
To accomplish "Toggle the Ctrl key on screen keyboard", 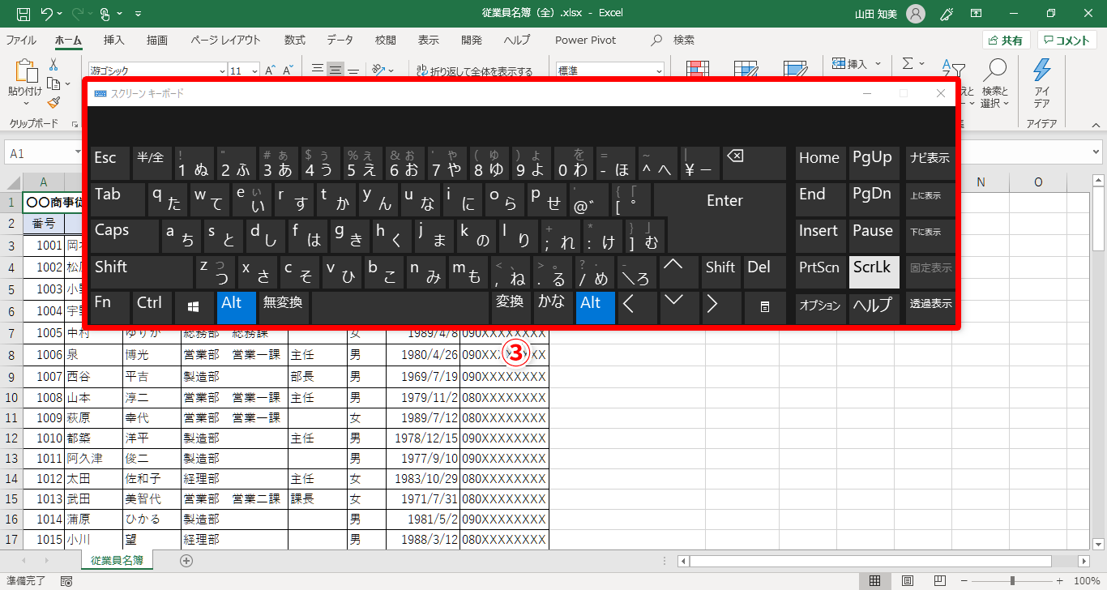I will point(152,307).
